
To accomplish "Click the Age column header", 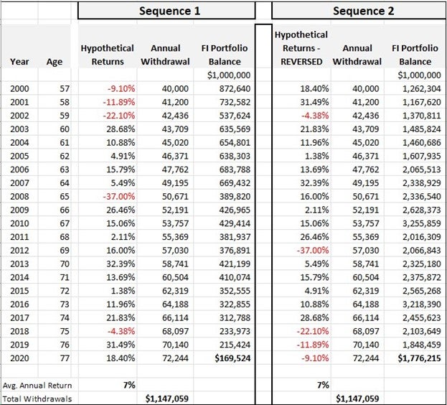I will 54,62.
